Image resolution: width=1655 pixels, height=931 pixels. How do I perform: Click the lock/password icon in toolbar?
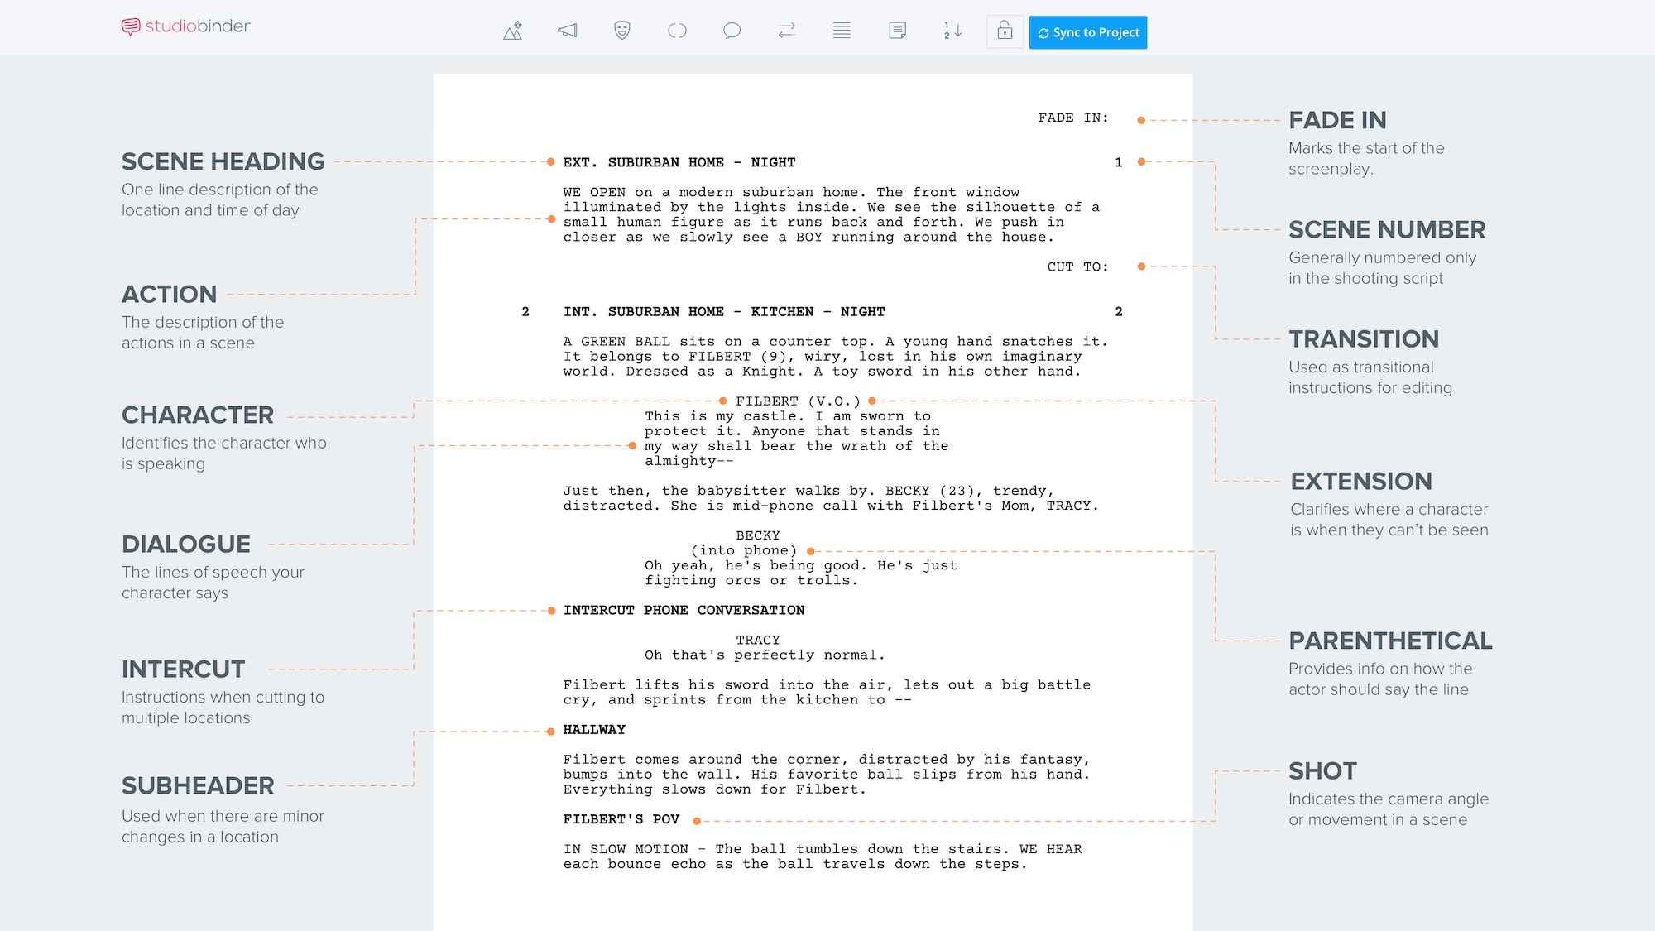[x=1004, y=31]
